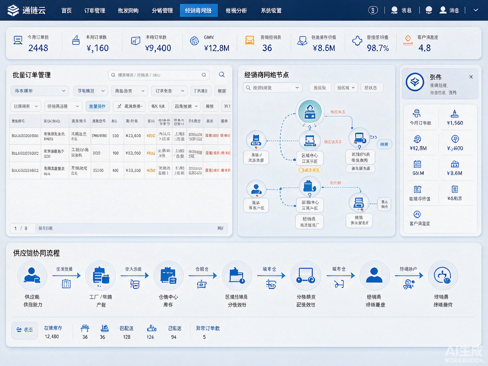
Task: Click the icon beside the ¥9,400 value
Action: click(x=135, y=41)
